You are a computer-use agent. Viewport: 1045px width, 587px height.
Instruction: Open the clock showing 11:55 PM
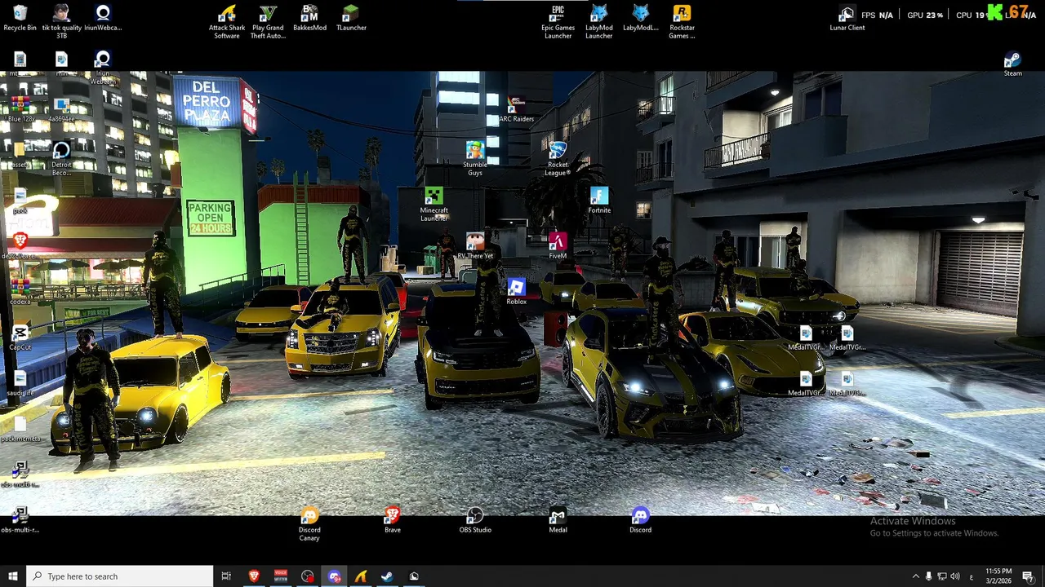[998, 576]
